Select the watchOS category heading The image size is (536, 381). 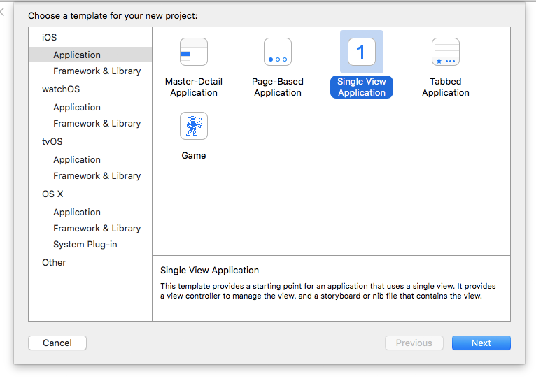pyautogui.click(x=61, y=89)
